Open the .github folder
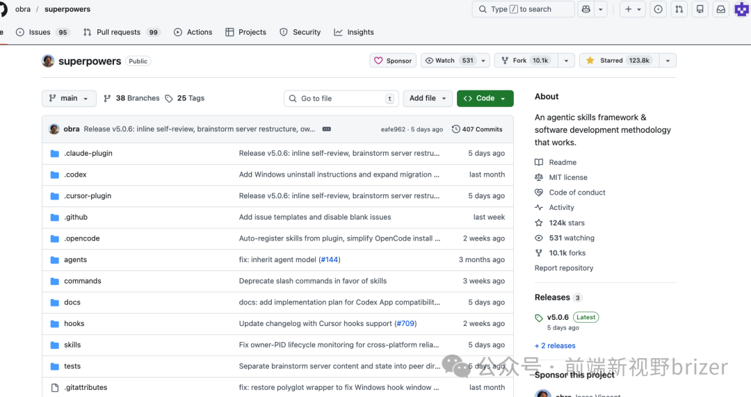 click(x=76, y=217)
